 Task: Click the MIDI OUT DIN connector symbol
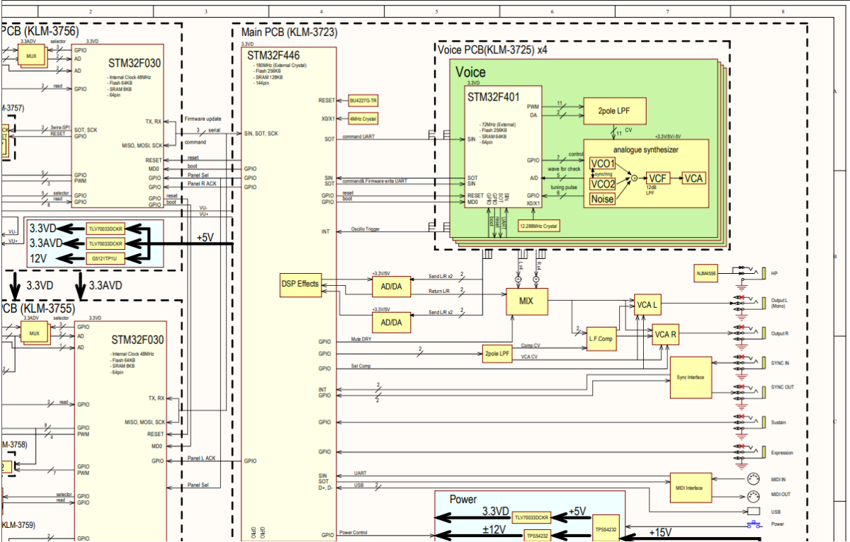pyautogui.click(x=754, y=495)
